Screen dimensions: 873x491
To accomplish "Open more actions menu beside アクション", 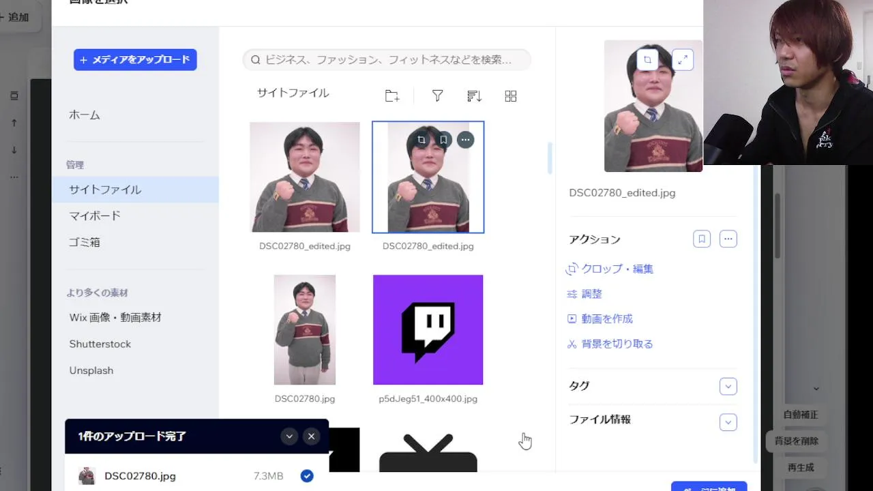I will pos(728,239).
